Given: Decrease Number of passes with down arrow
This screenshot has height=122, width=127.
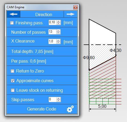Looking at the screenshot, I should [x=58, y=33].
